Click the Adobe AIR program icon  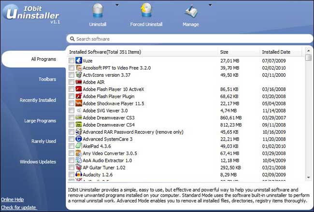pyautogui.click(x=79, y=82)
